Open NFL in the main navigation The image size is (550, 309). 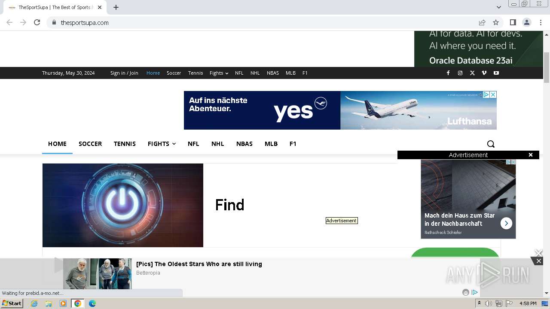pyautogui.click(x=193, y=144)
